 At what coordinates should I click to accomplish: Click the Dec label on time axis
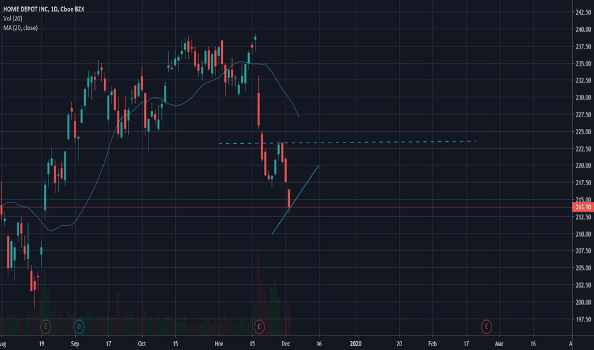(x=286, y=344)
